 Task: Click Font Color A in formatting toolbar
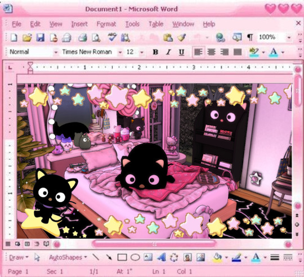coord(274,52)
